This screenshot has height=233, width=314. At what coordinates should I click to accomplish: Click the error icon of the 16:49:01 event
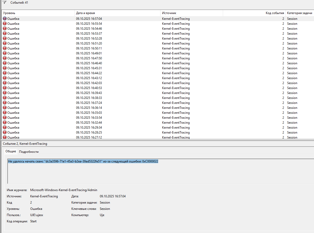point(5,53)
